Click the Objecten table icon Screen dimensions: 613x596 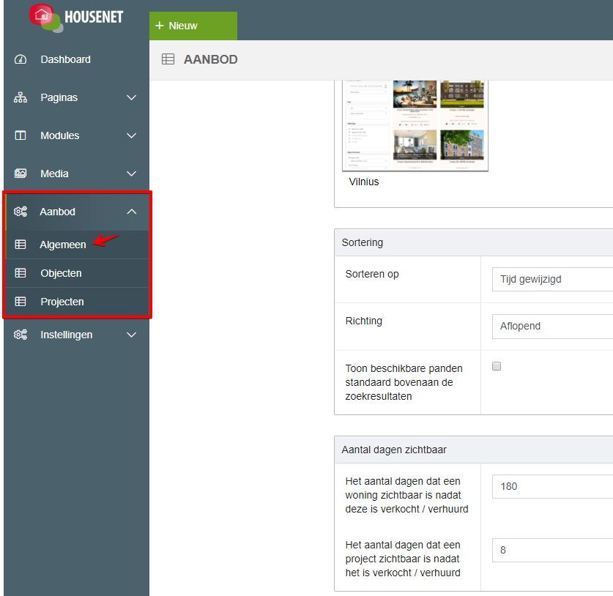pos(21,273)
